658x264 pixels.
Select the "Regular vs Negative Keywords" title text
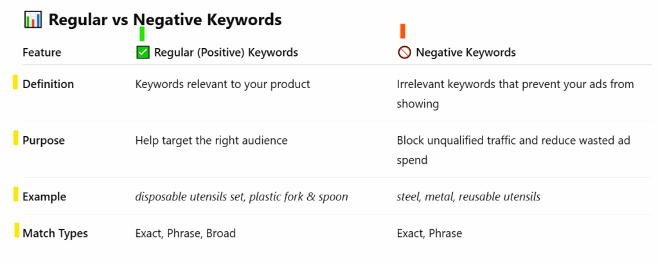[x=165, y=20]
